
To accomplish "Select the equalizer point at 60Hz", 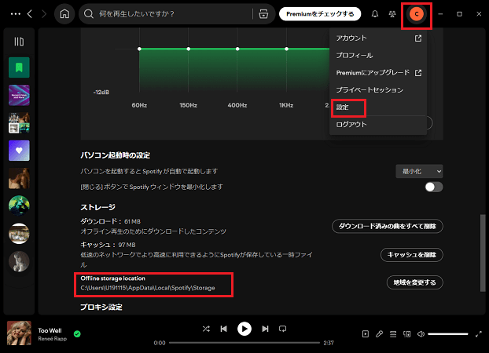I will [139, 49].
